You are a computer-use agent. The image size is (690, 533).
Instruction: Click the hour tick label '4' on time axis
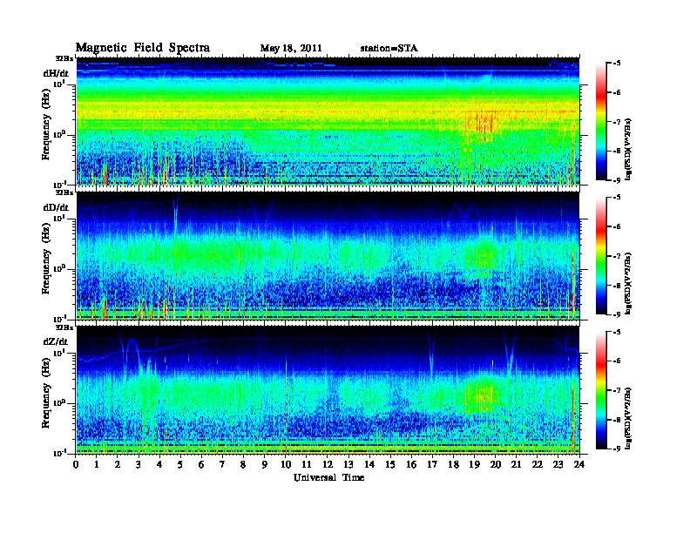pyautogui.click(x=159, y=464)
